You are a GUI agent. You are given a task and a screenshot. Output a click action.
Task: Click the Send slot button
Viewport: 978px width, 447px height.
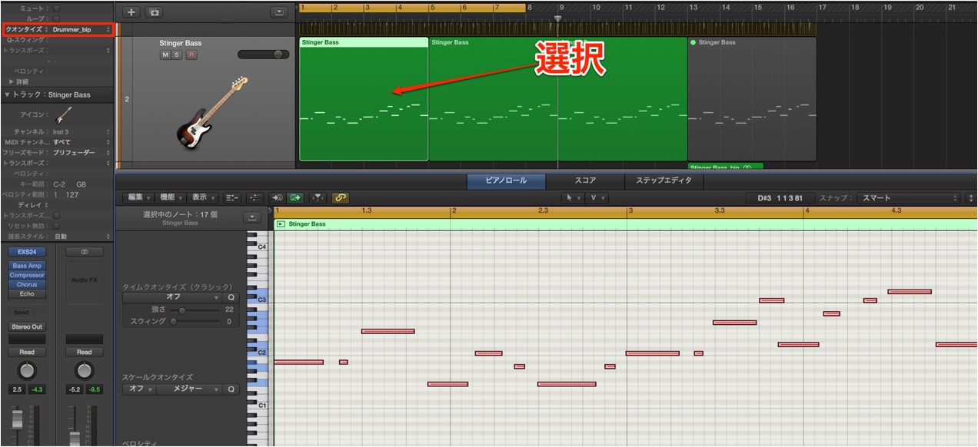tap(22, 313)
